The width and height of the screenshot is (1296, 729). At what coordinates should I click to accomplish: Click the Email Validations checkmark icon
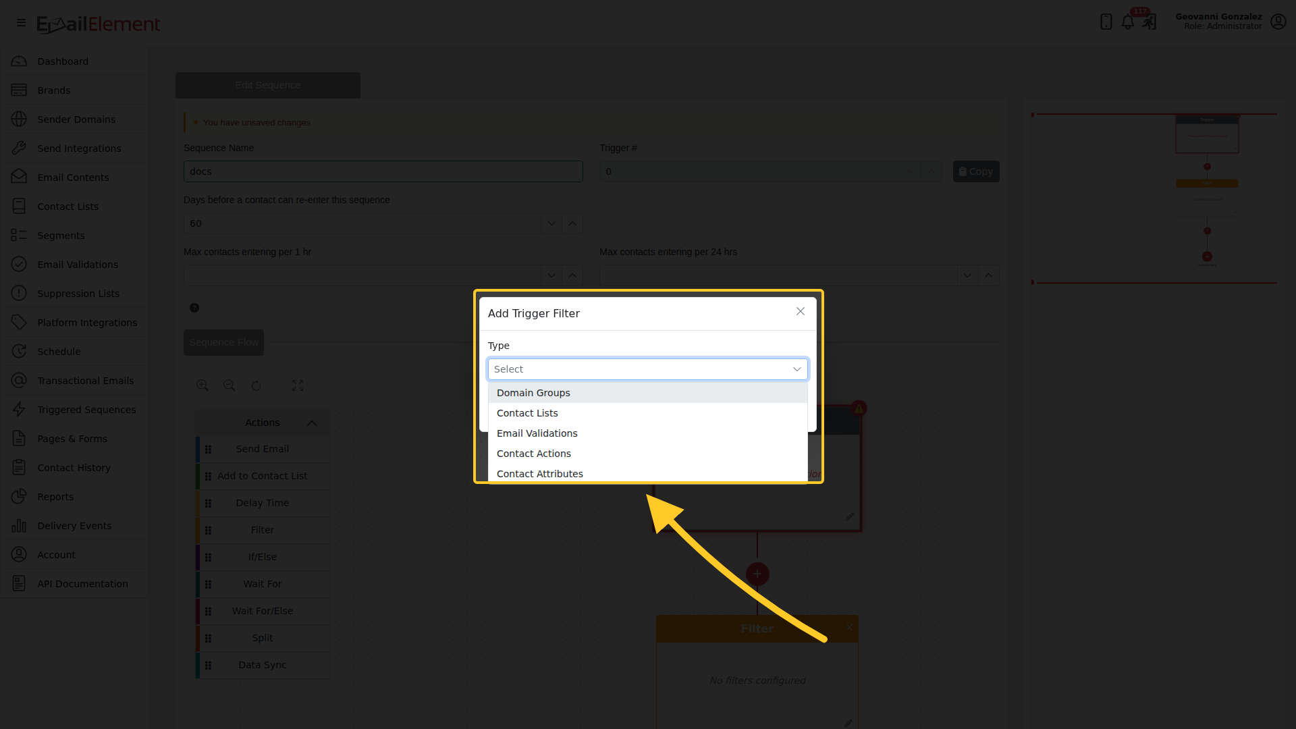pyautogui.click(x=19, y=265)
